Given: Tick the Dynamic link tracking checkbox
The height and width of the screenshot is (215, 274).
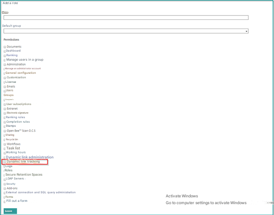Looking at the screenshot, I should click(x=5, y=162).
